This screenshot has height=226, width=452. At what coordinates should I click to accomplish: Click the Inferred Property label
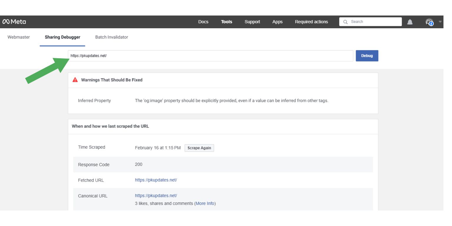point(94,101)
